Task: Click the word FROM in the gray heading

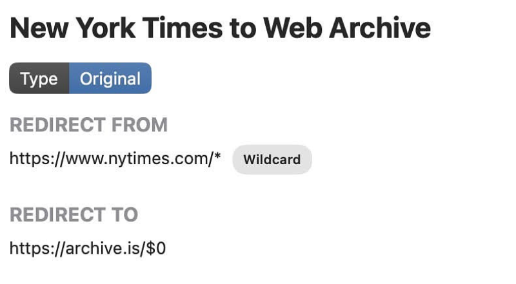Action: [139, 125]
